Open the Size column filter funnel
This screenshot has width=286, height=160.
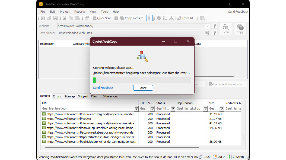click(x=222, y=109)
